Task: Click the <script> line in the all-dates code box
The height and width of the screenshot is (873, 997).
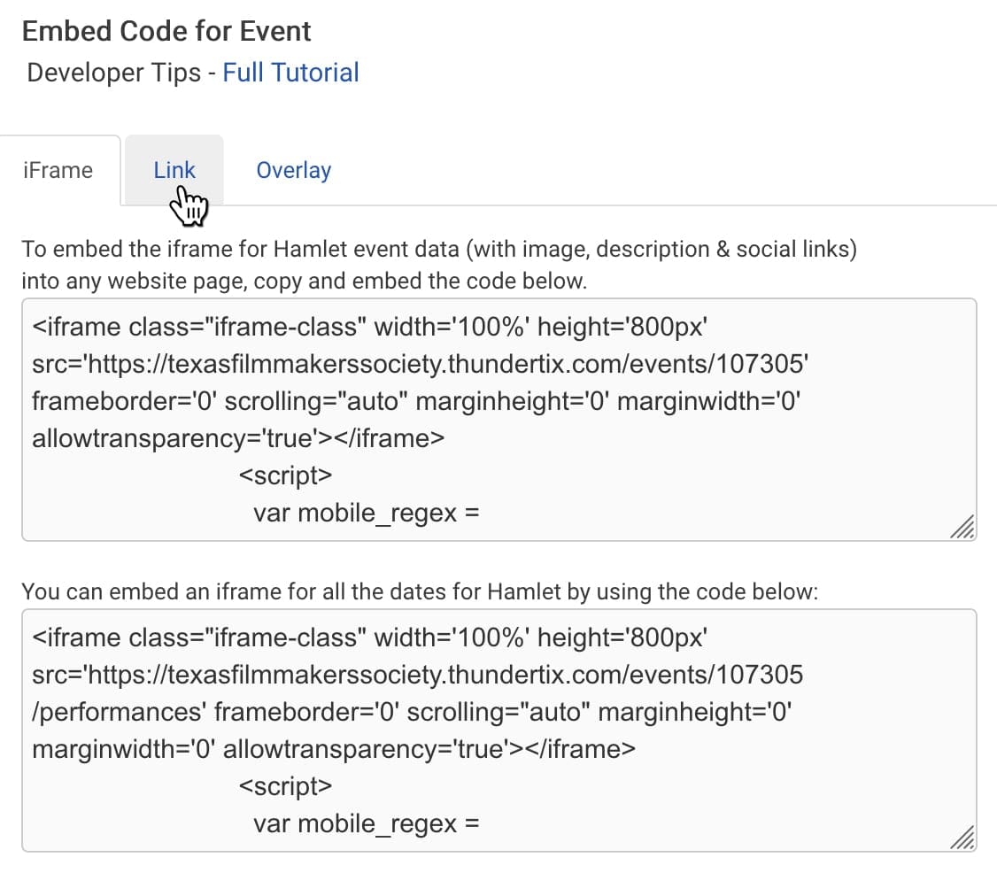Action: tap(285, 786)
